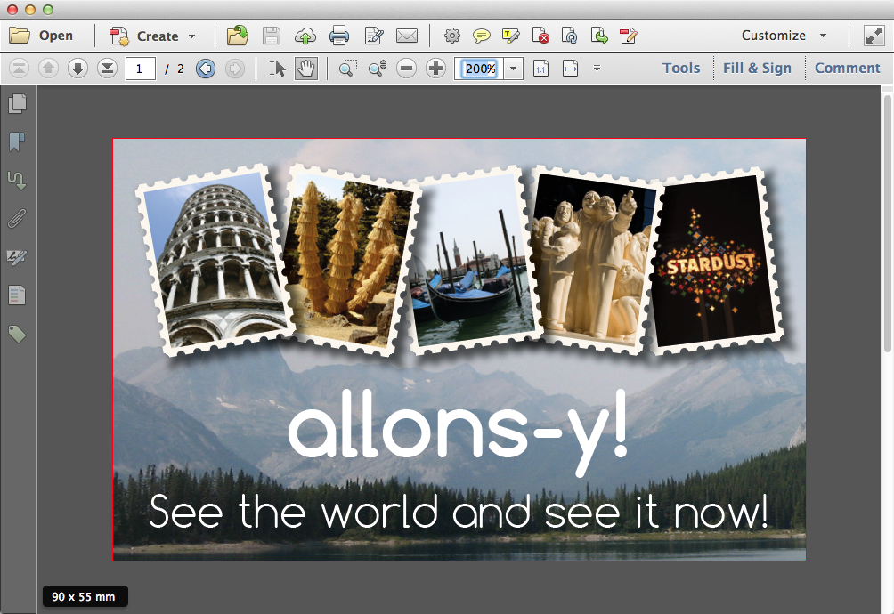Open the Tools pane
Image resolution: width=894 pixels, height=614 pixels.
681,69
